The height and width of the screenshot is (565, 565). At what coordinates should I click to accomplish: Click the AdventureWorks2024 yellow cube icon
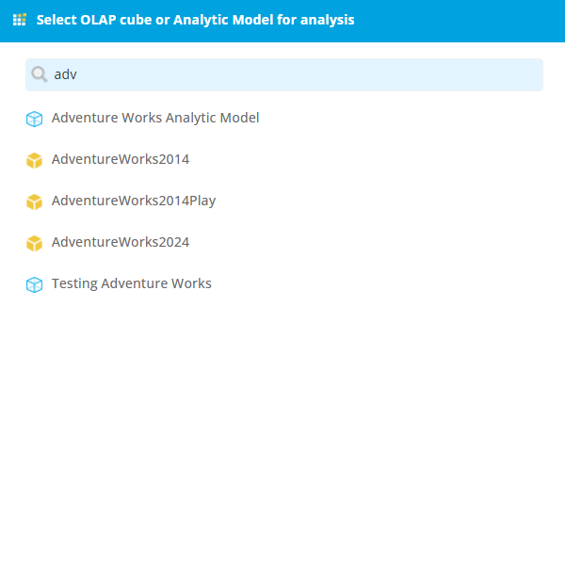34,243
